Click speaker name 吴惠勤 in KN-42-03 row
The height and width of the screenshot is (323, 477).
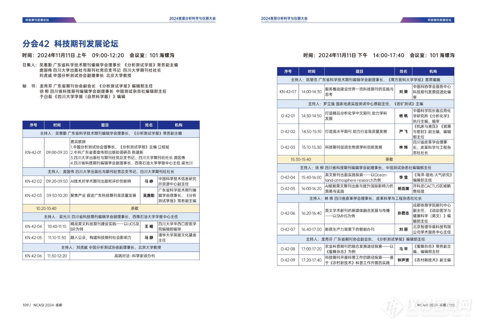click(149, 196)
